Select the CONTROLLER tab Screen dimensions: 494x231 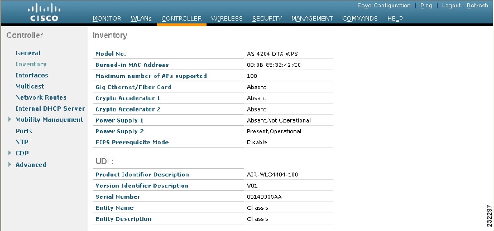pyautogui.click(x=181, y=18)
